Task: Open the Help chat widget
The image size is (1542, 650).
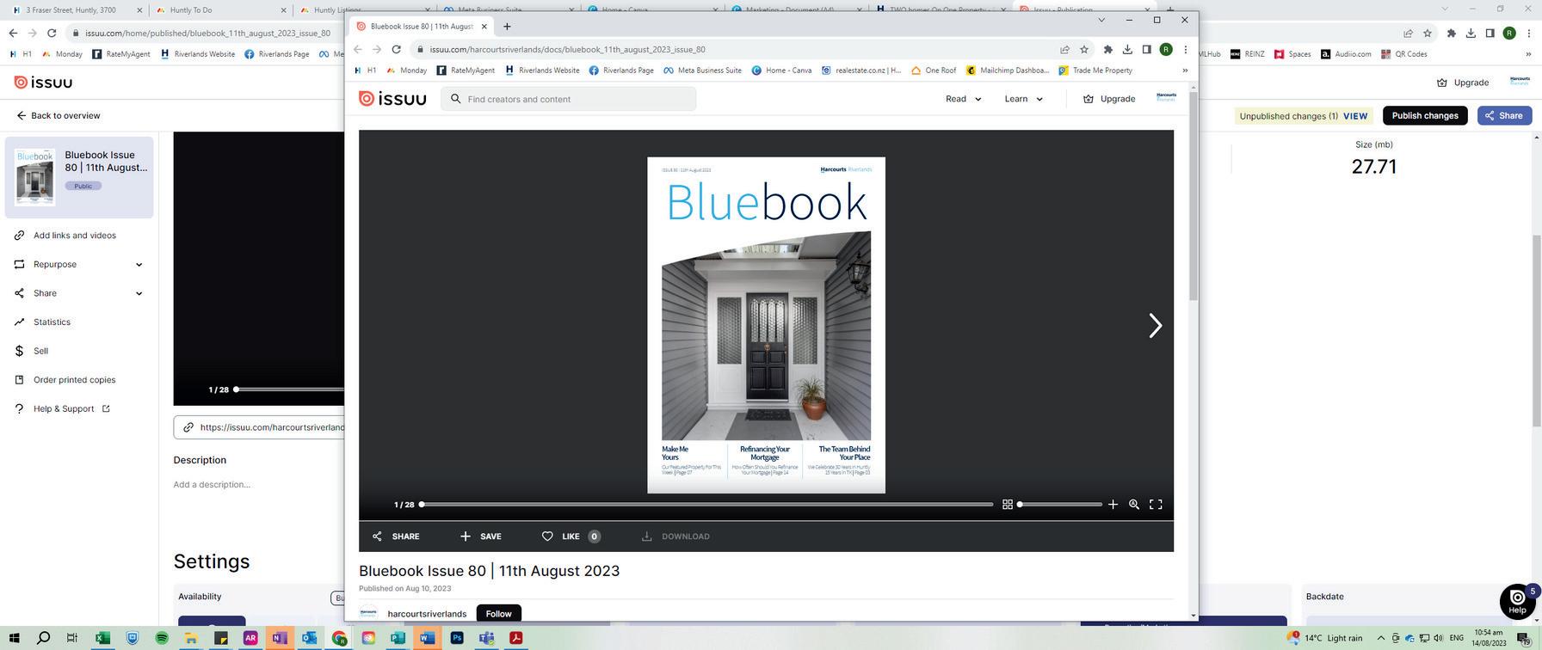Action: point(1517,601)
